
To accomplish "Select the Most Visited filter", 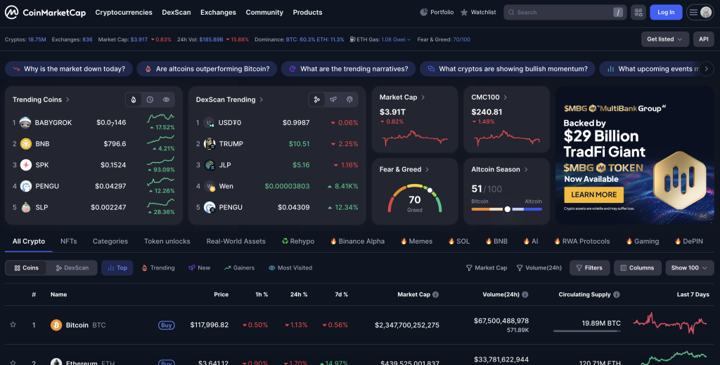I will pos(290,268).
